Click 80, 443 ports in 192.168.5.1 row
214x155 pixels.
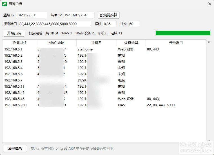[x=153, y=49]
